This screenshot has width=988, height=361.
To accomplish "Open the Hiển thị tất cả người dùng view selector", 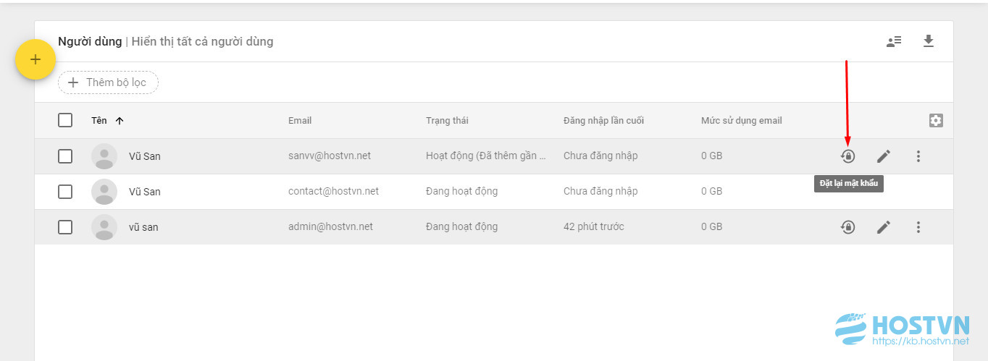I will (202, 41).
